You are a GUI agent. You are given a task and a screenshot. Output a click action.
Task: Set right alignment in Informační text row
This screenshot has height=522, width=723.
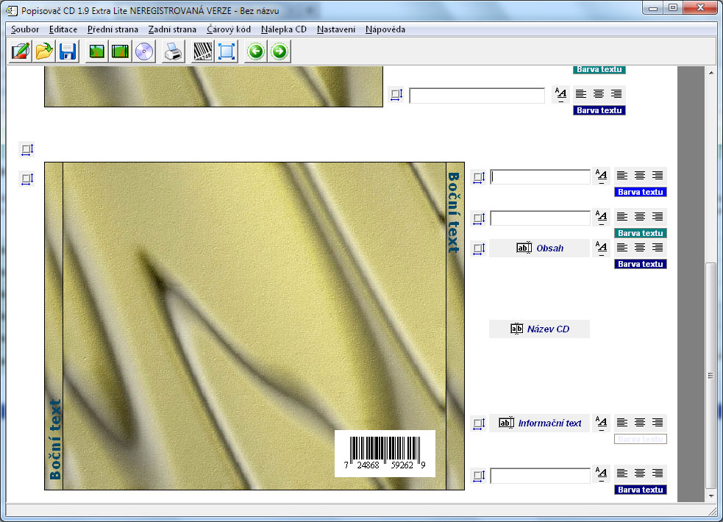[658, 423]
